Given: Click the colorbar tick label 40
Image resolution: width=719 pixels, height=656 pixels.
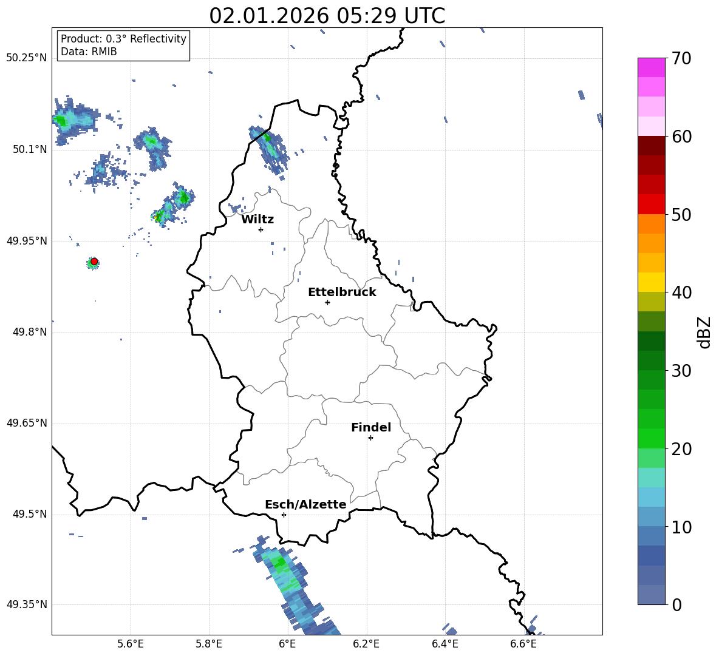Looking at the screenshot, I should (681, 292).
